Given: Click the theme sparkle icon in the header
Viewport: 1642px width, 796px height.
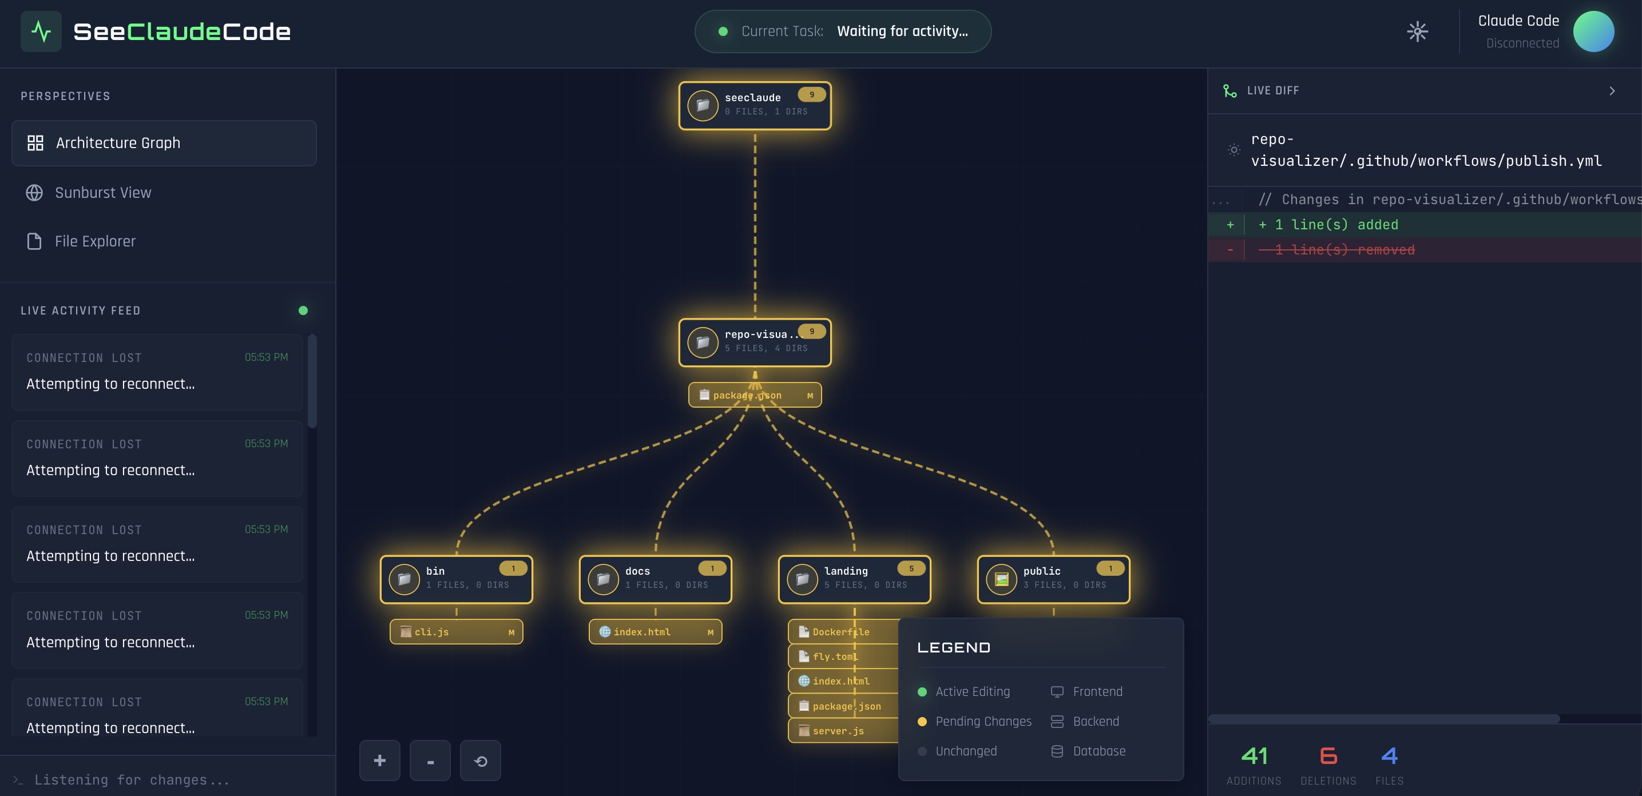Looking at the screenshot, I should (1418, 30).
